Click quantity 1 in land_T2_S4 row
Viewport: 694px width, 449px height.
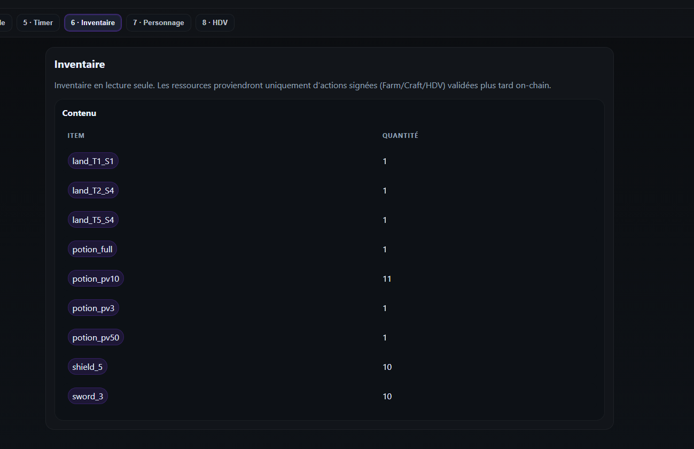[385, 190]
